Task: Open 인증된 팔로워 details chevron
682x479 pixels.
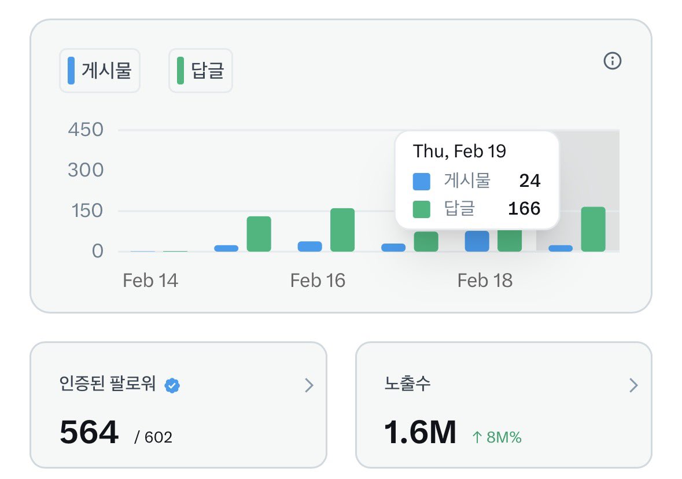Action: pyautogui.click(x=309, y=385)
